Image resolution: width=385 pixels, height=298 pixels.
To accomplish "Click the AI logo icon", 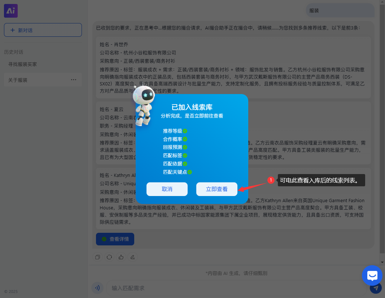I will pos(11,11).
